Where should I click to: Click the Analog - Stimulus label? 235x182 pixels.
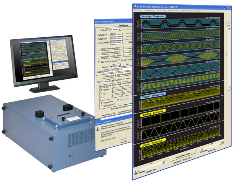point(153,113)
